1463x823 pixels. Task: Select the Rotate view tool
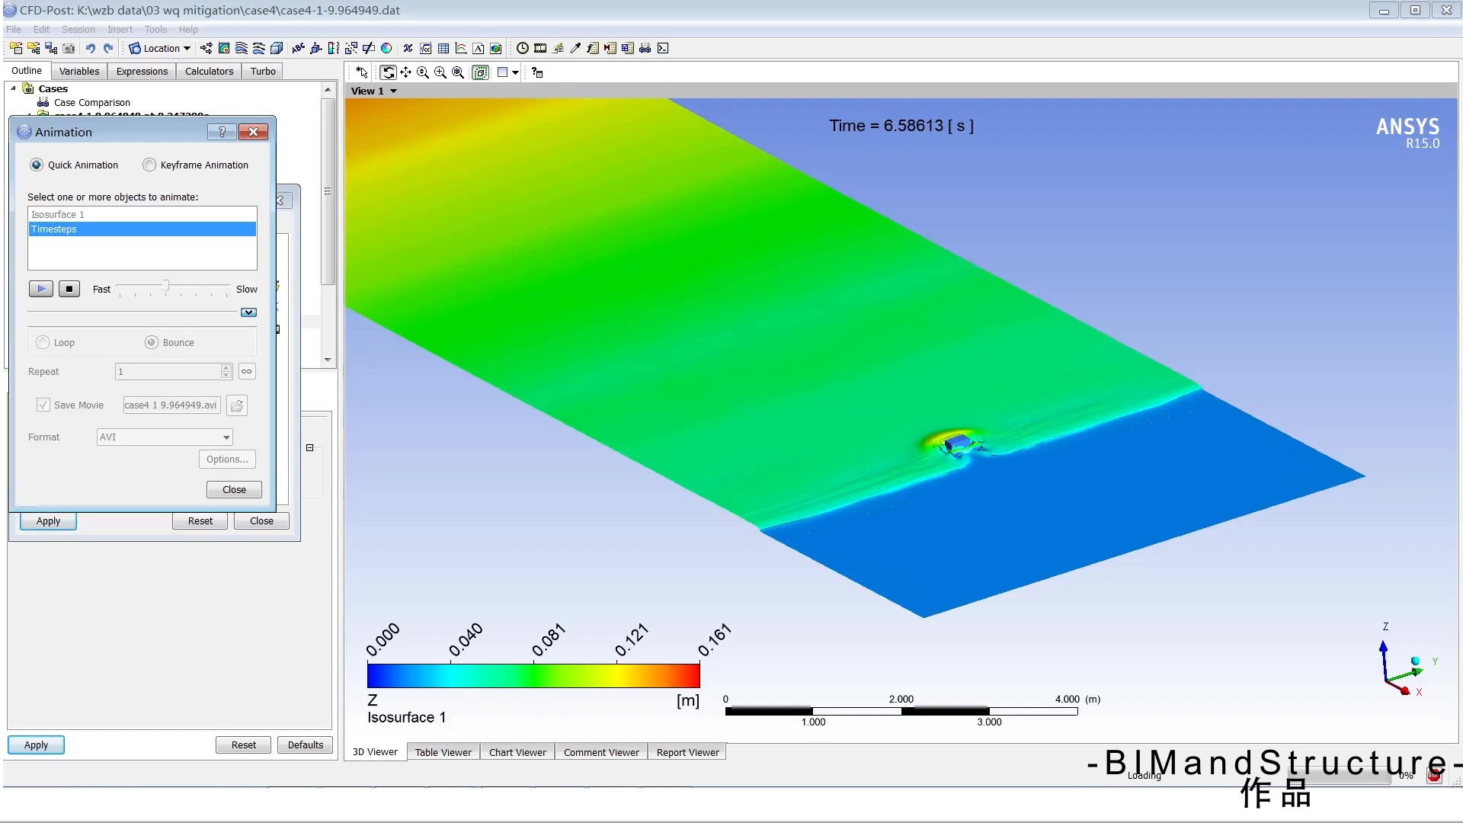click(x=389, y=72)
